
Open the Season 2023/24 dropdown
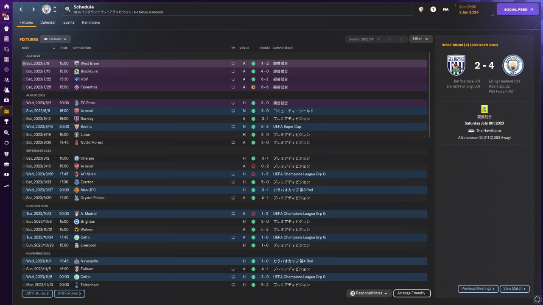(364, 39)
